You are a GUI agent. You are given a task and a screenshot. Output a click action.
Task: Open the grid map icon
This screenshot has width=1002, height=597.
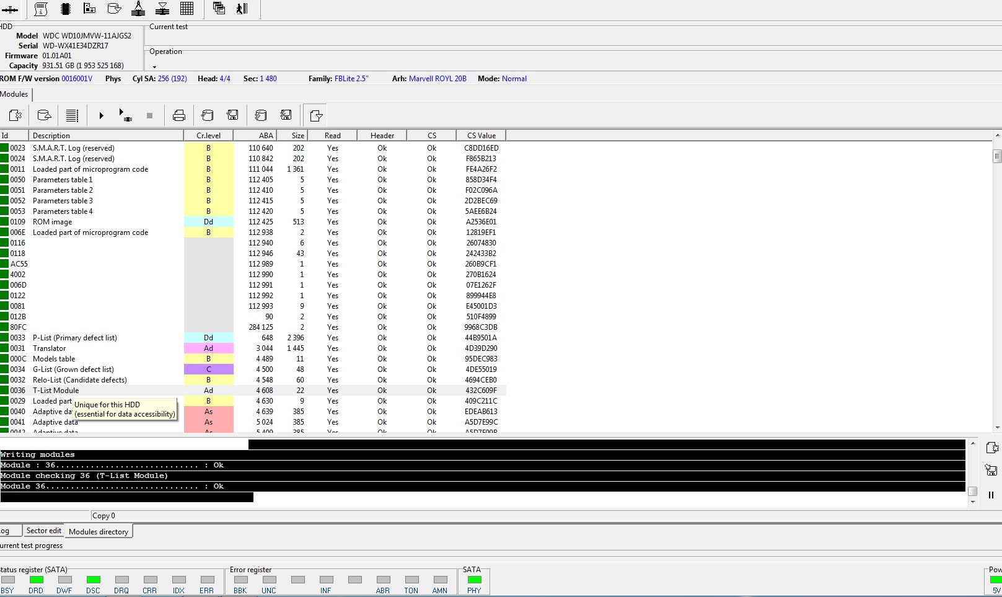pos(187,9)
